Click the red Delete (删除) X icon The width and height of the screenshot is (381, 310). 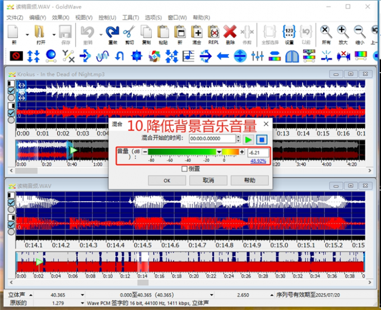tap(230, 32)
